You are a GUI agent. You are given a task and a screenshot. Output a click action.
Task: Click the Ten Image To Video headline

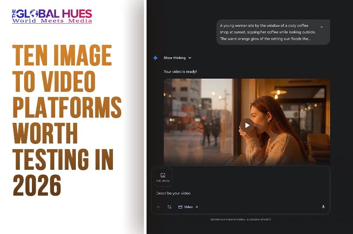67,120
